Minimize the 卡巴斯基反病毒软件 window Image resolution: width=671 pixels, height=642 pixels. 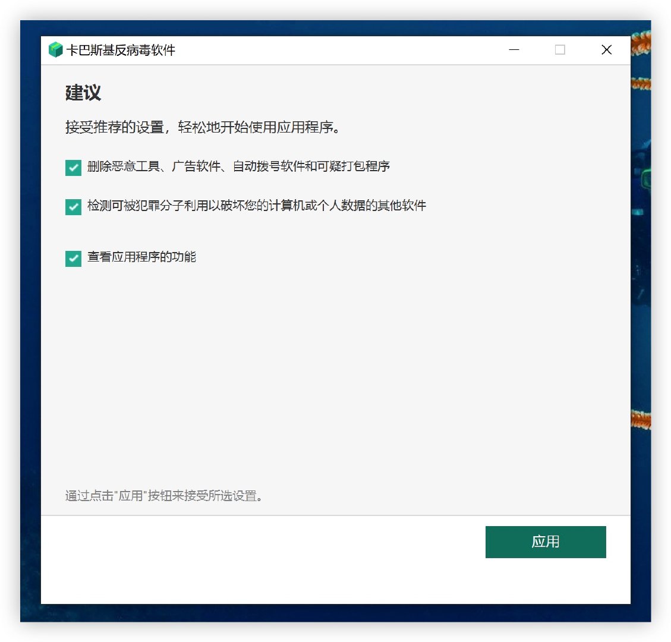point(514,50)
